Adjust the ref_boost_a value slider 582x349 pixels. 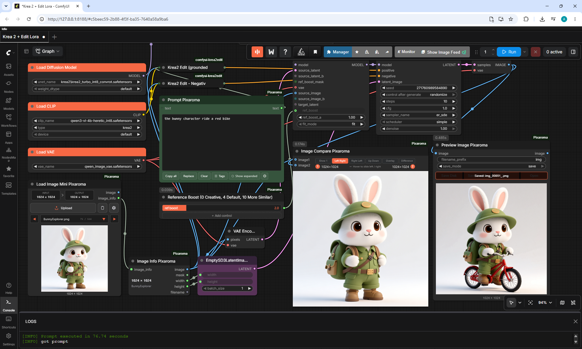click(x=331, y=117)
